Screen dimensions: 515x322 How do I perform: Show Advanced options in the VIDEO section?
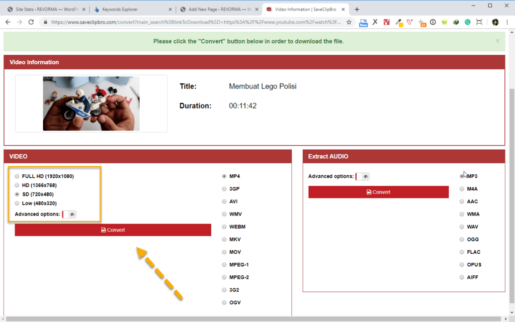pos(69,214)
